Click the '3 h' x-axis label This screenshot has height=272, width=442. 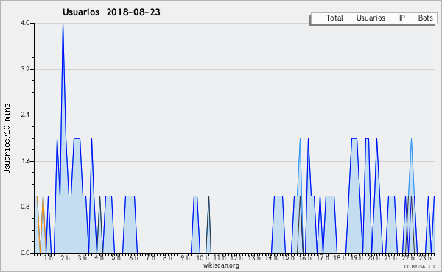pos(83,257)
